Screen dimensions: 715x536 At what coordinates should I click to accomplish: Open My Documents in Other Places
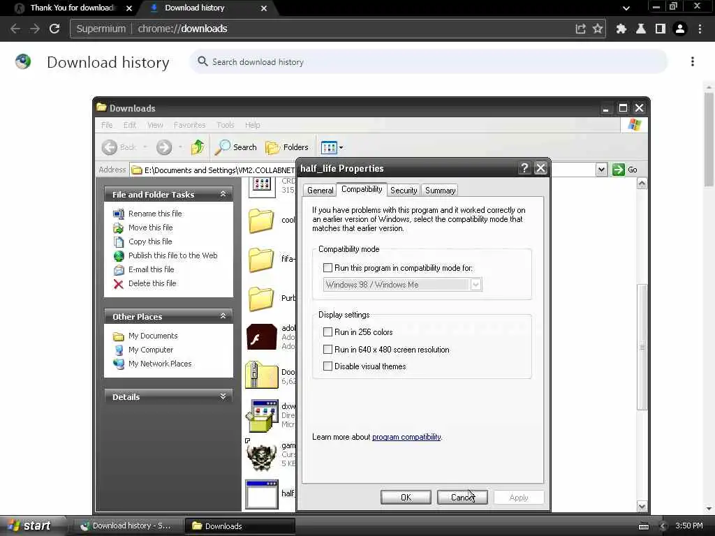click(153, 336)
